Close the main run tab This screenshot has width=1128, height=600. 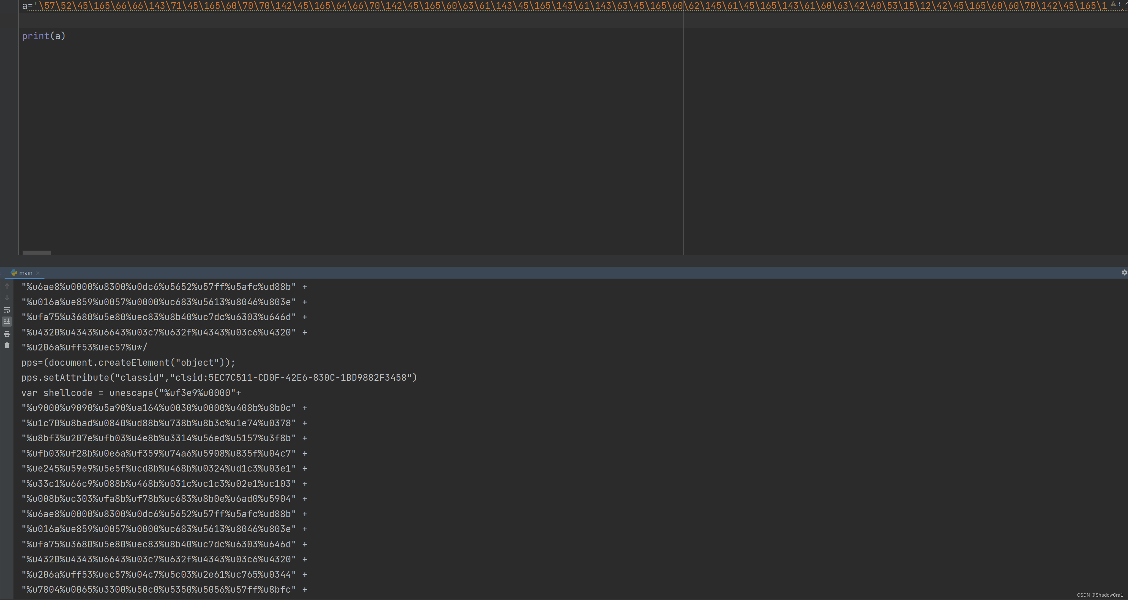38,273
